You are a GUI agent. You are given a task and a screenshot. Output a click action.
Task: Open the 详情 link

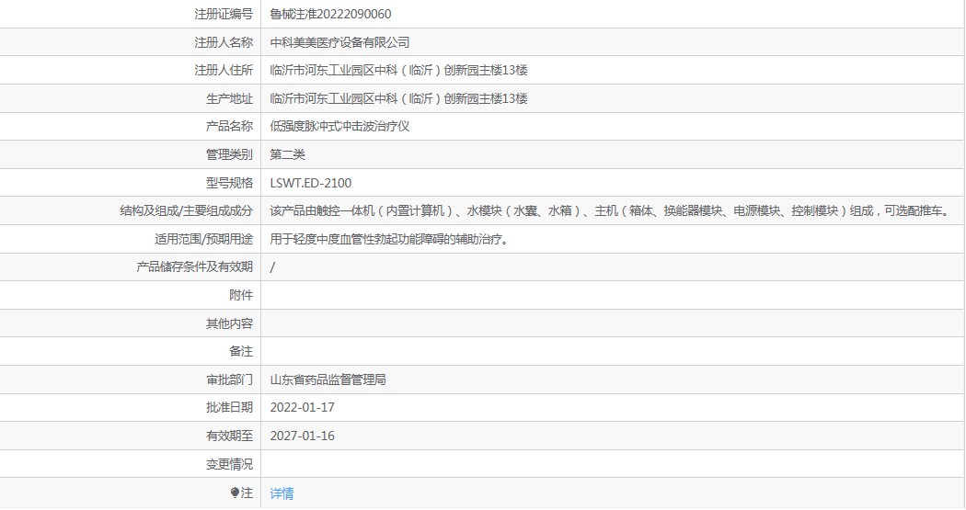click(282, 493)
